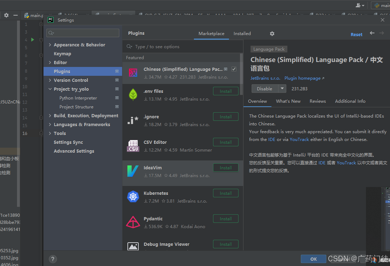
Task: Click the run gutter arrow at line 4
Action: click(33, 40)
